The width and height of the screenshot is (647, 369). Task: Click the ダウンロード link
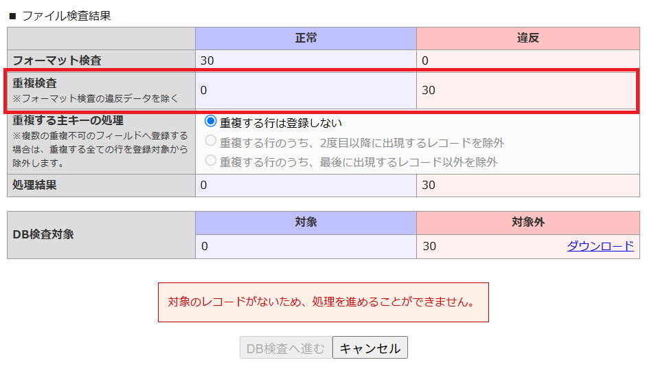coord(600,246)
